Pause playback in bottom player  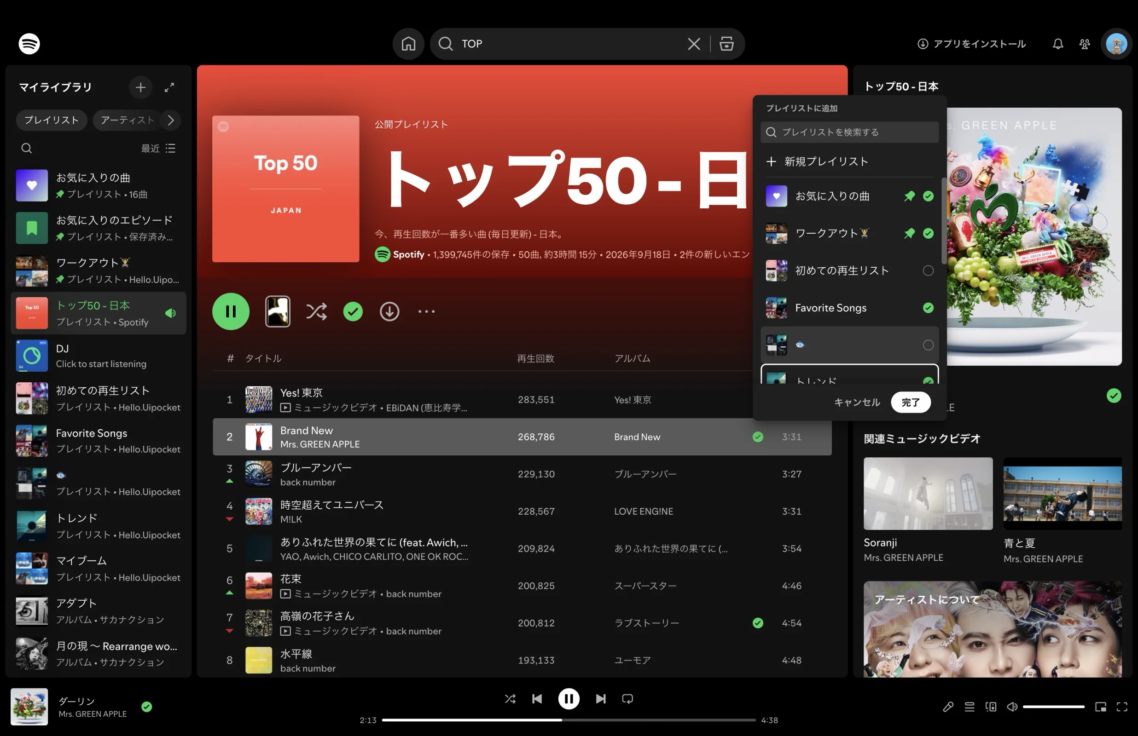(569, 699)
